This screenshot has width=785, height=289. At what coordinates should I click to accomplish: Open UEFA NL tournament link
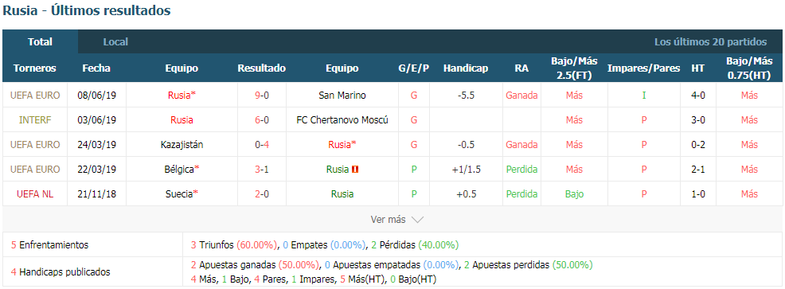(35, 194)
